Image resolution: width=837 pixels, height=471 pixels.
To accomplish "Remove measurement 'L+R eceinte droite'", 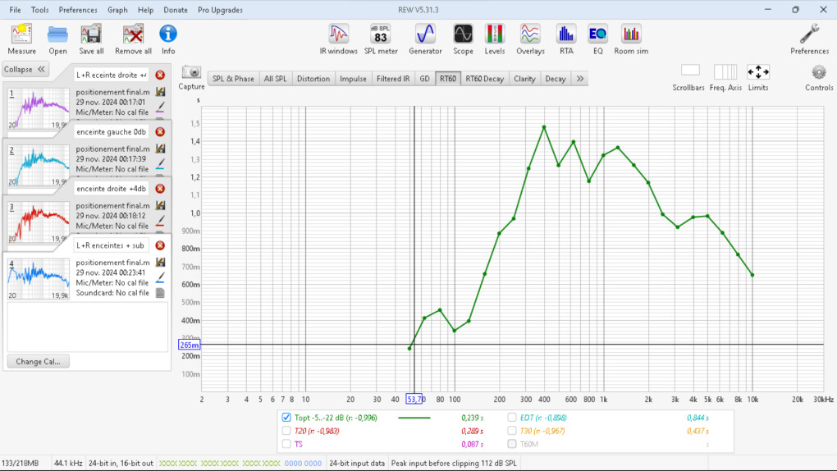I will click(160, 75).
